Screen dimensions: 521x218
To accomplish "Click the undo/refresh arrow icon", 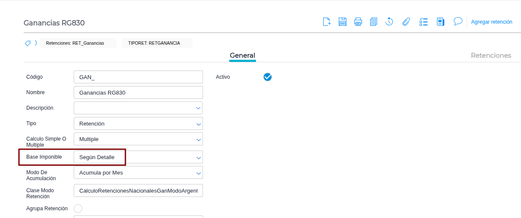I will point(389,21).
